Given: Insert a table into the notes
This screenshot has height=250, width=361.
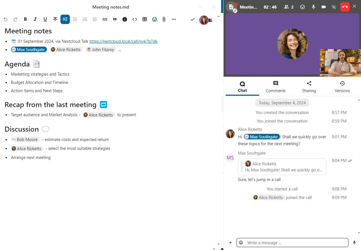Looking at the screenshot, I should click(145, 19).
